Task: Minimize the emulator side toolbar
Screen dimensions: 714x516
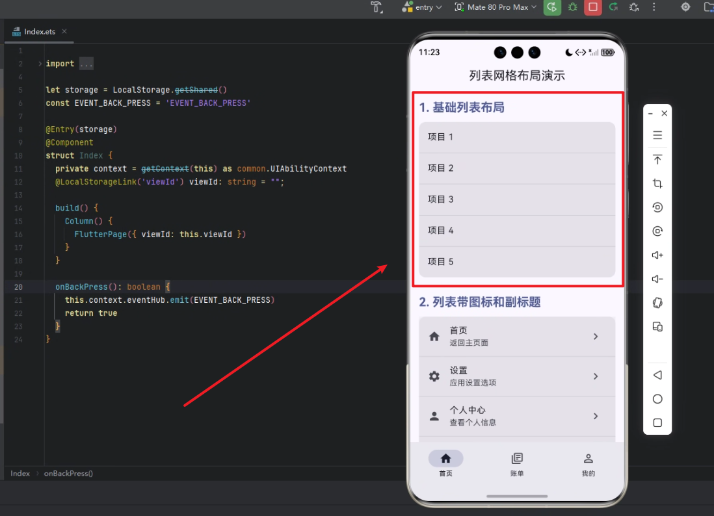Action: [x=651, y=113]
